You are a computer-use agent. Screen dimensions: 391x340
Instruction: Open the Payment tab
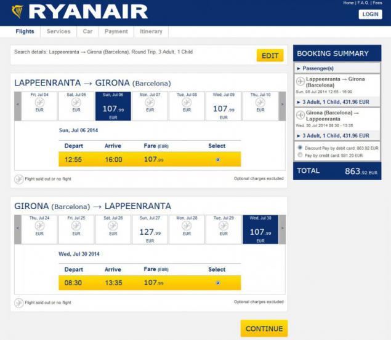point(116,31)
